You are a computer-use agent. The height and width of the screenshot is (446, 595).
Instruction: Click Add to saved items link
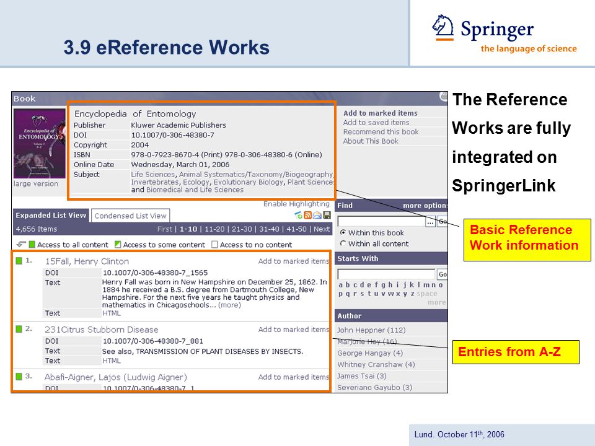pos(376,123)
